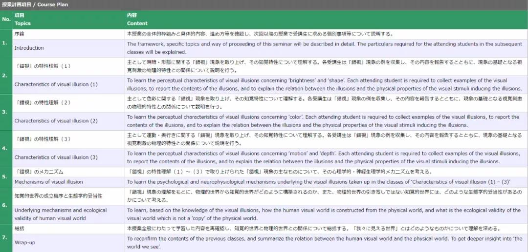Select 'Characteristics of visual illusion (1)' cell

click(68, 84)
